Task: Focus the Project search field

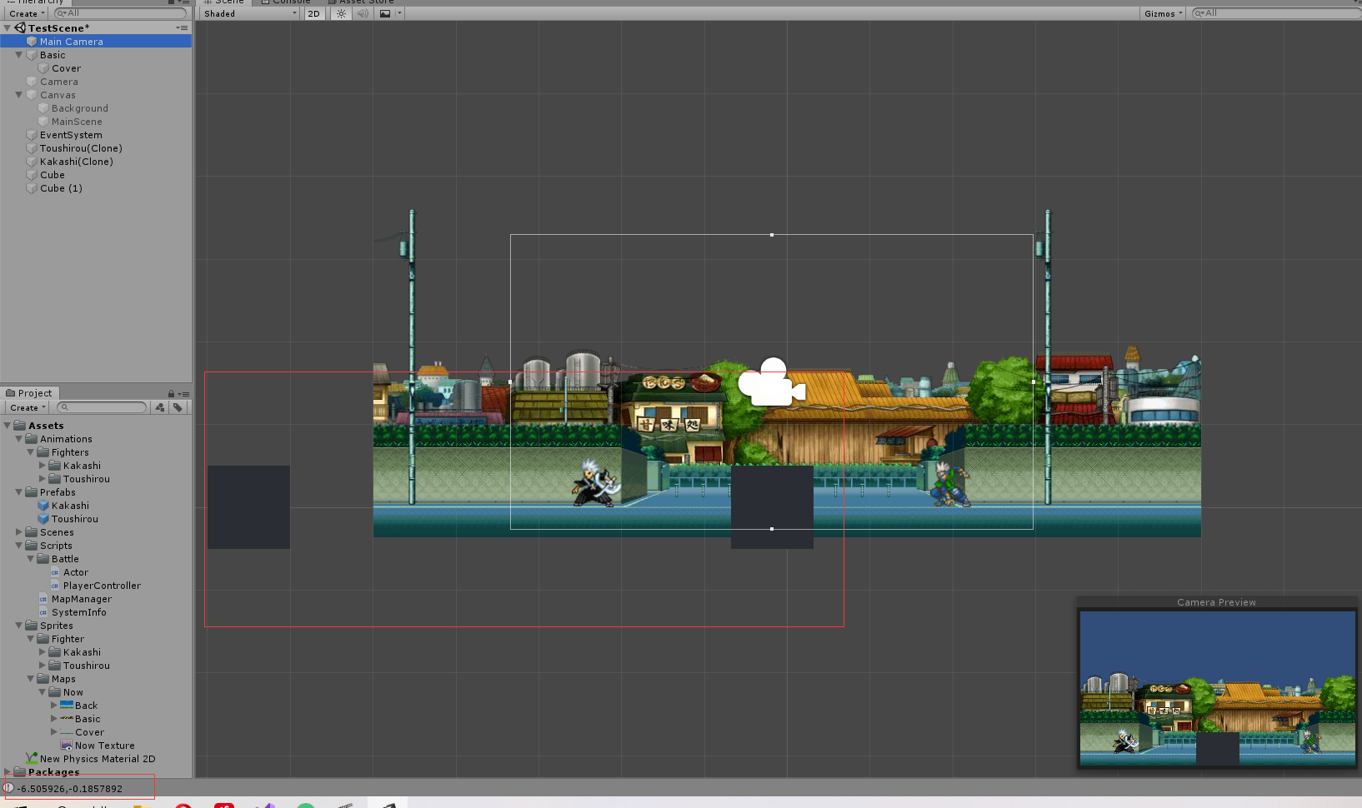Action: 103,407
